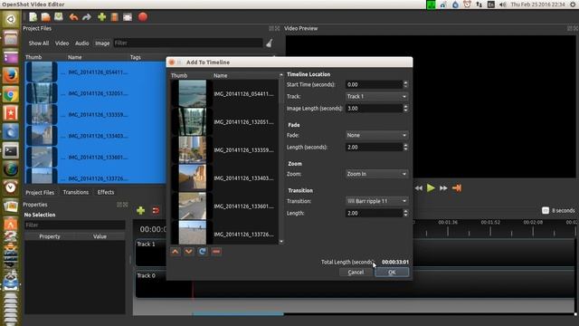
Task: Switch to the Project Files tab
Action: [x=40, y=193]
